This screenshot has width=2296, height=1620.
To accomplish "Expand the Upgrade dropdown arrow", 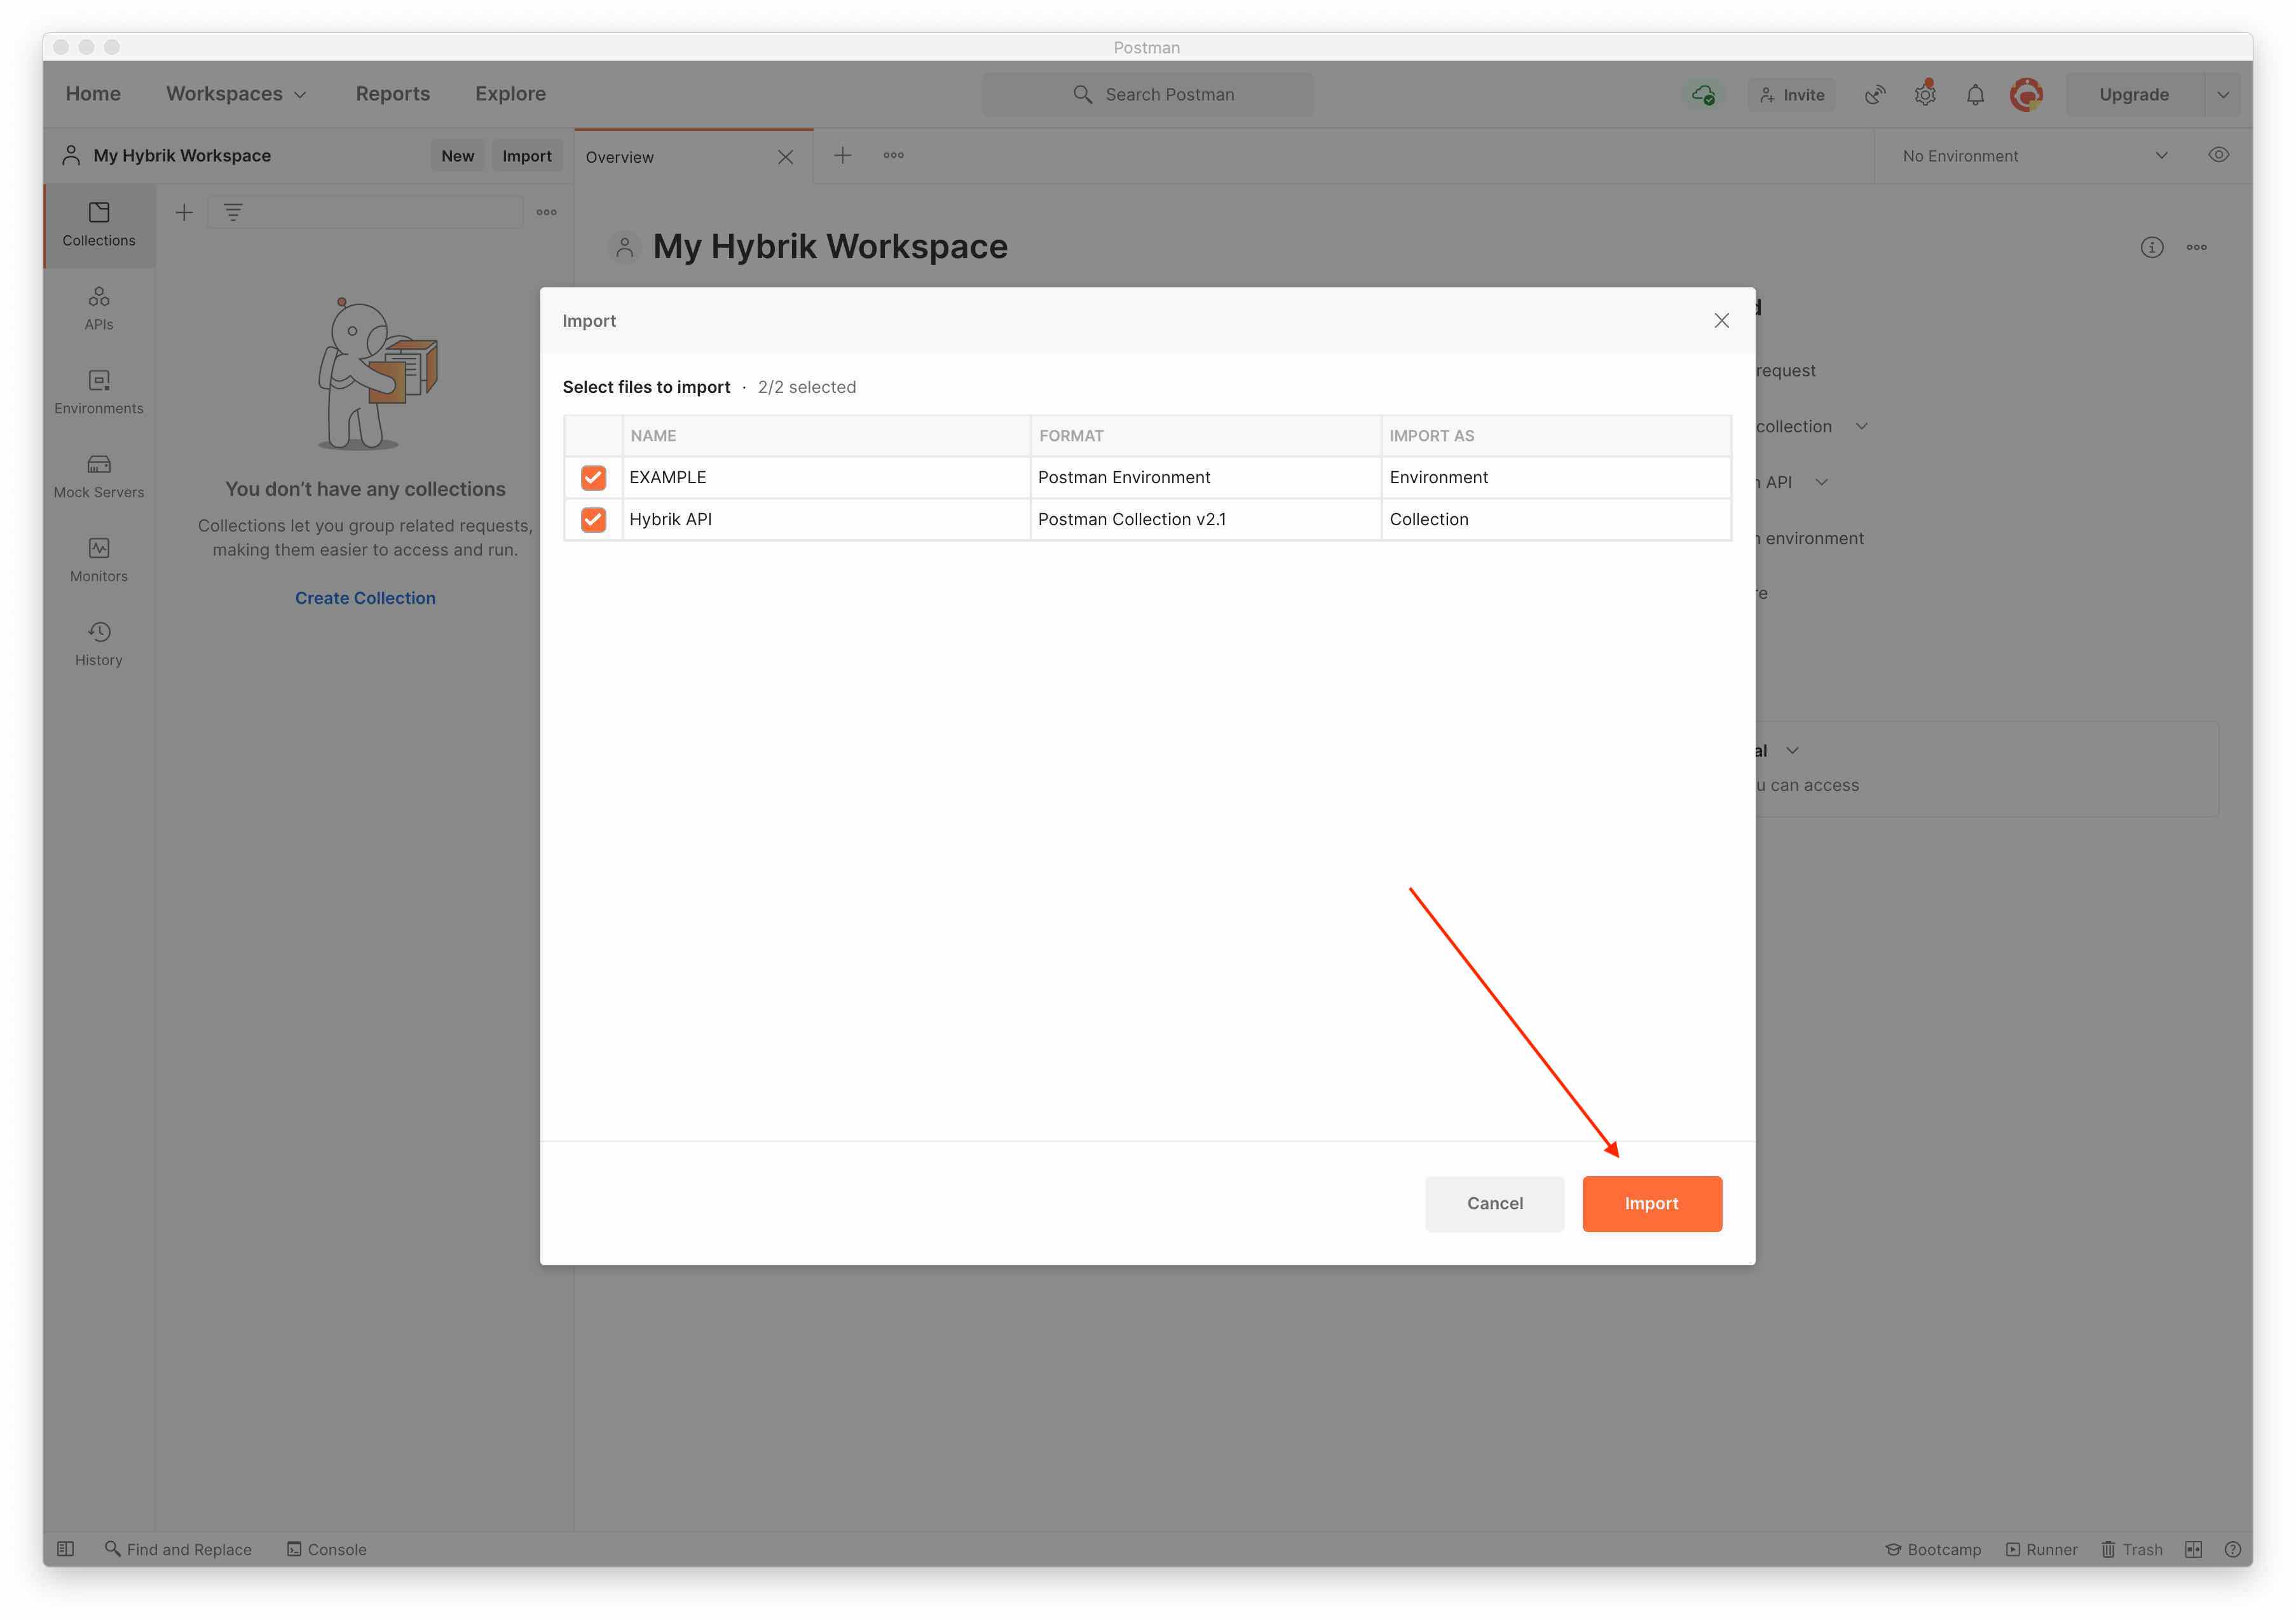I will click(2223, 94).
